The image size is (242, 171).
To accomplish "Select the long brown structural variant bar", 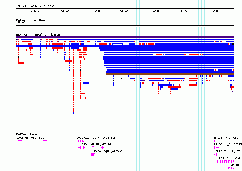I will 170,74.
